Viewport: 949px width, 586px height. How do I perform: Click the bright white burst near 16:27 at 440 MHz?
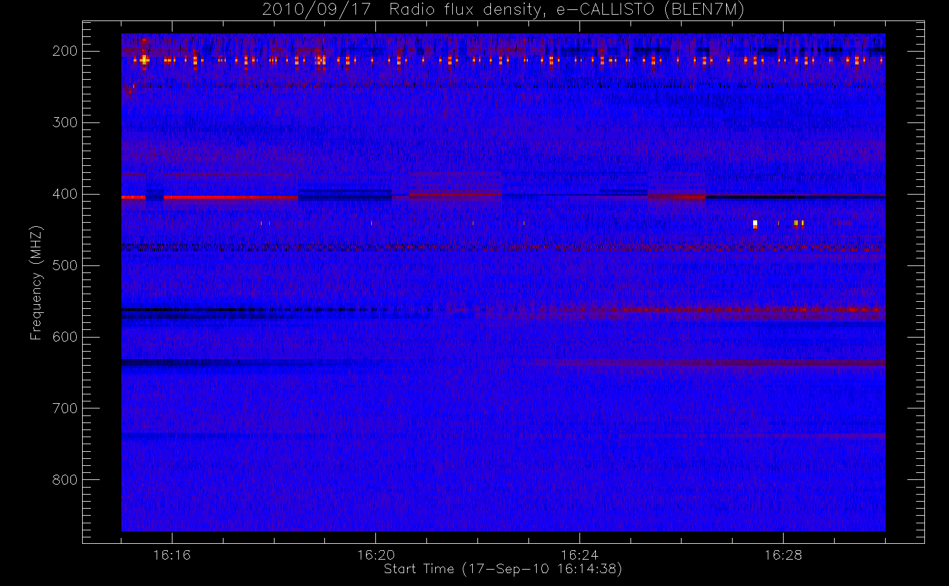tap(755, 224)
